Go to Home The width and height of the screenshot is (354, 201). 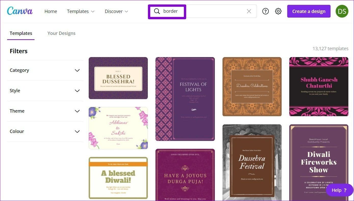pos(51,11)
